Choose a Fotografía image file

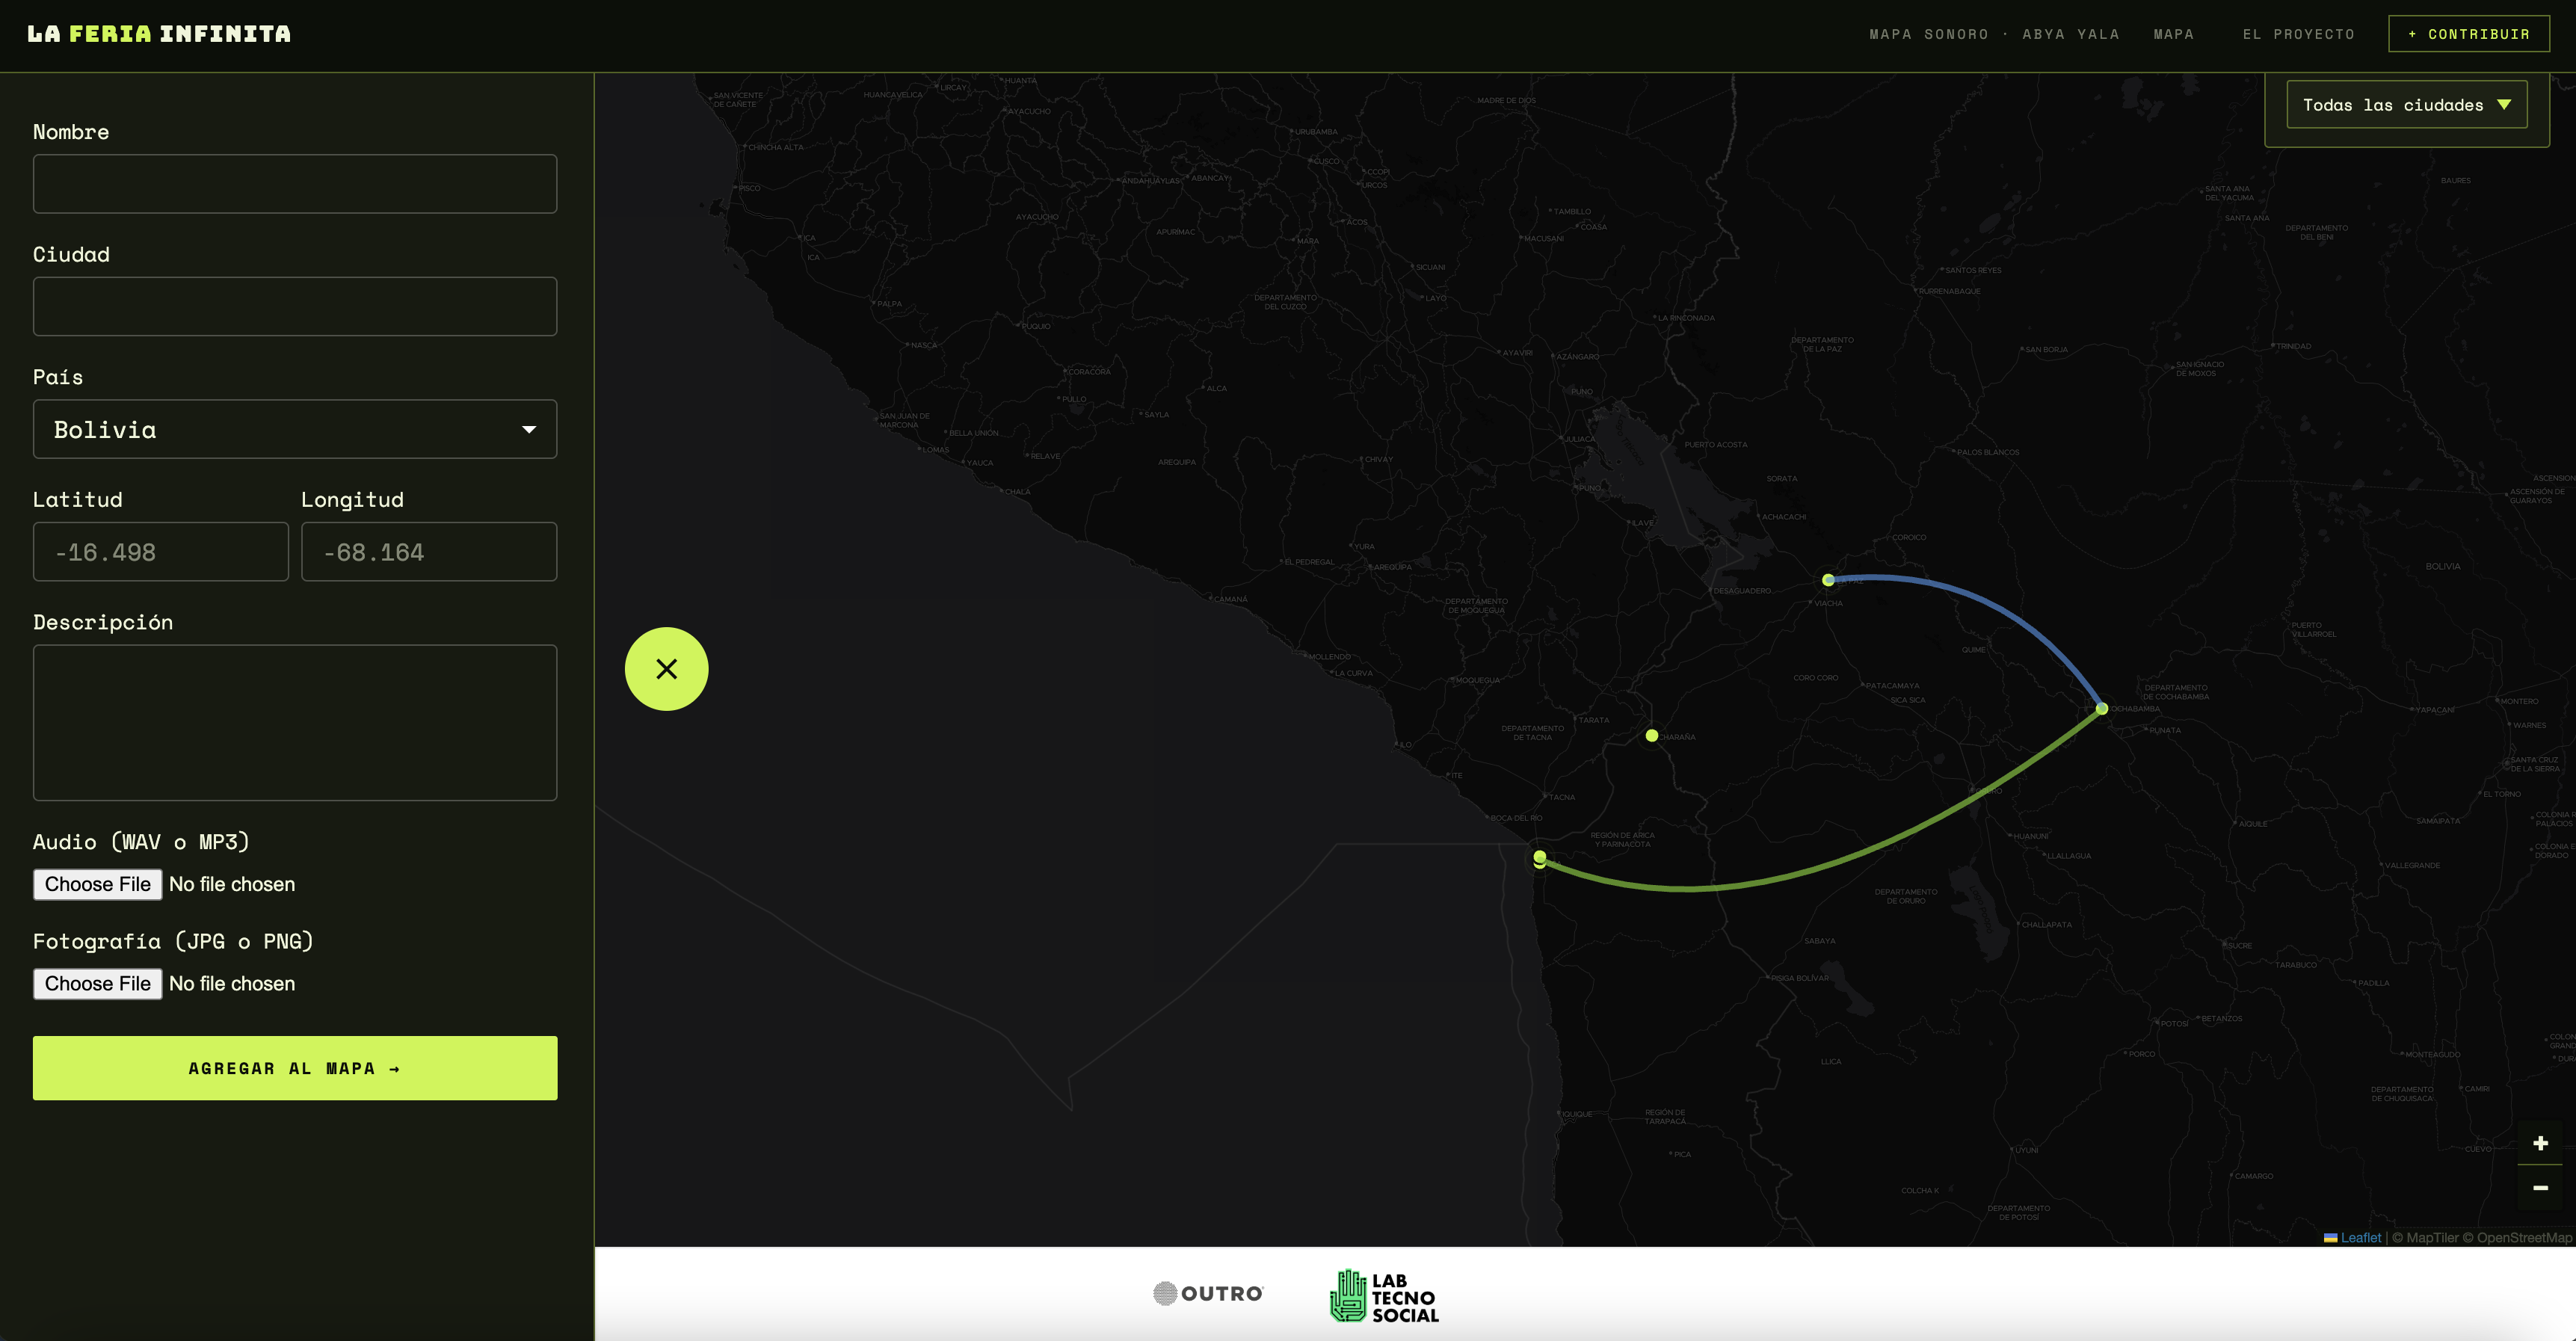[98, 983]
